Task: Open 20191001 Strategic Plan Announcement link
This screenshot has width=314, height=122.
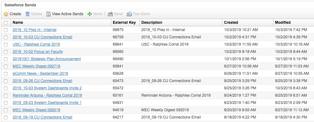Action: pos(47,59)
